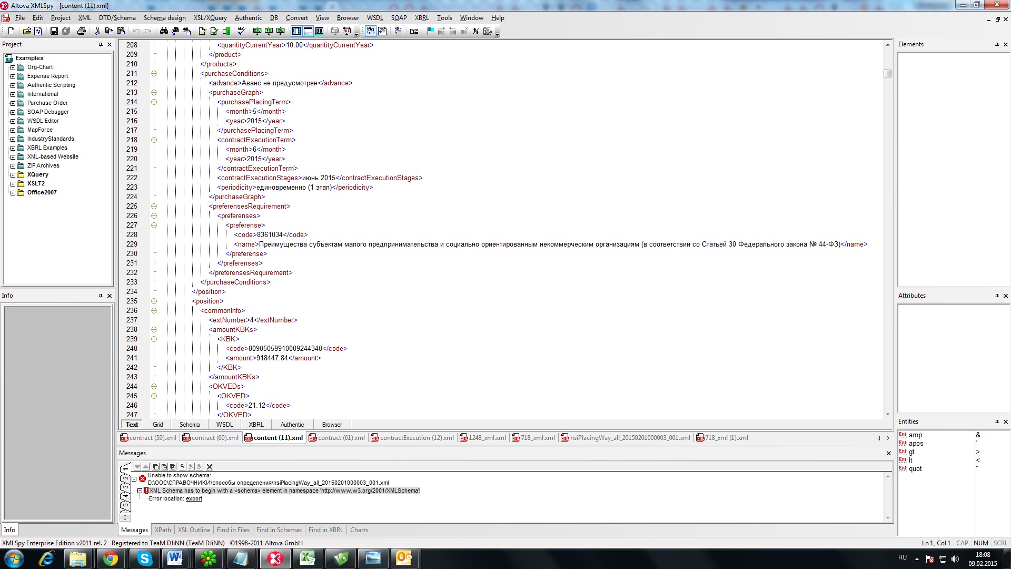Open the Schema design menu
Image resolution: width=1011 pixels, height=569 pixels.
[164, 18]
